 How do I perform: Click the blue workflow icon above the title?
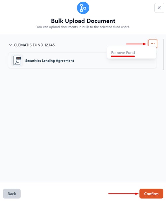pyautogui.click(x=83, y=8)
